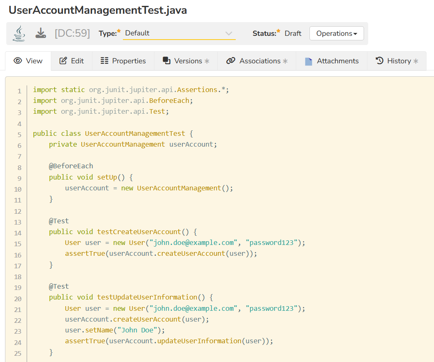Expand the Operations dropdown menu
The height and width of the screenshot is (362, 434).
(337, 33)
